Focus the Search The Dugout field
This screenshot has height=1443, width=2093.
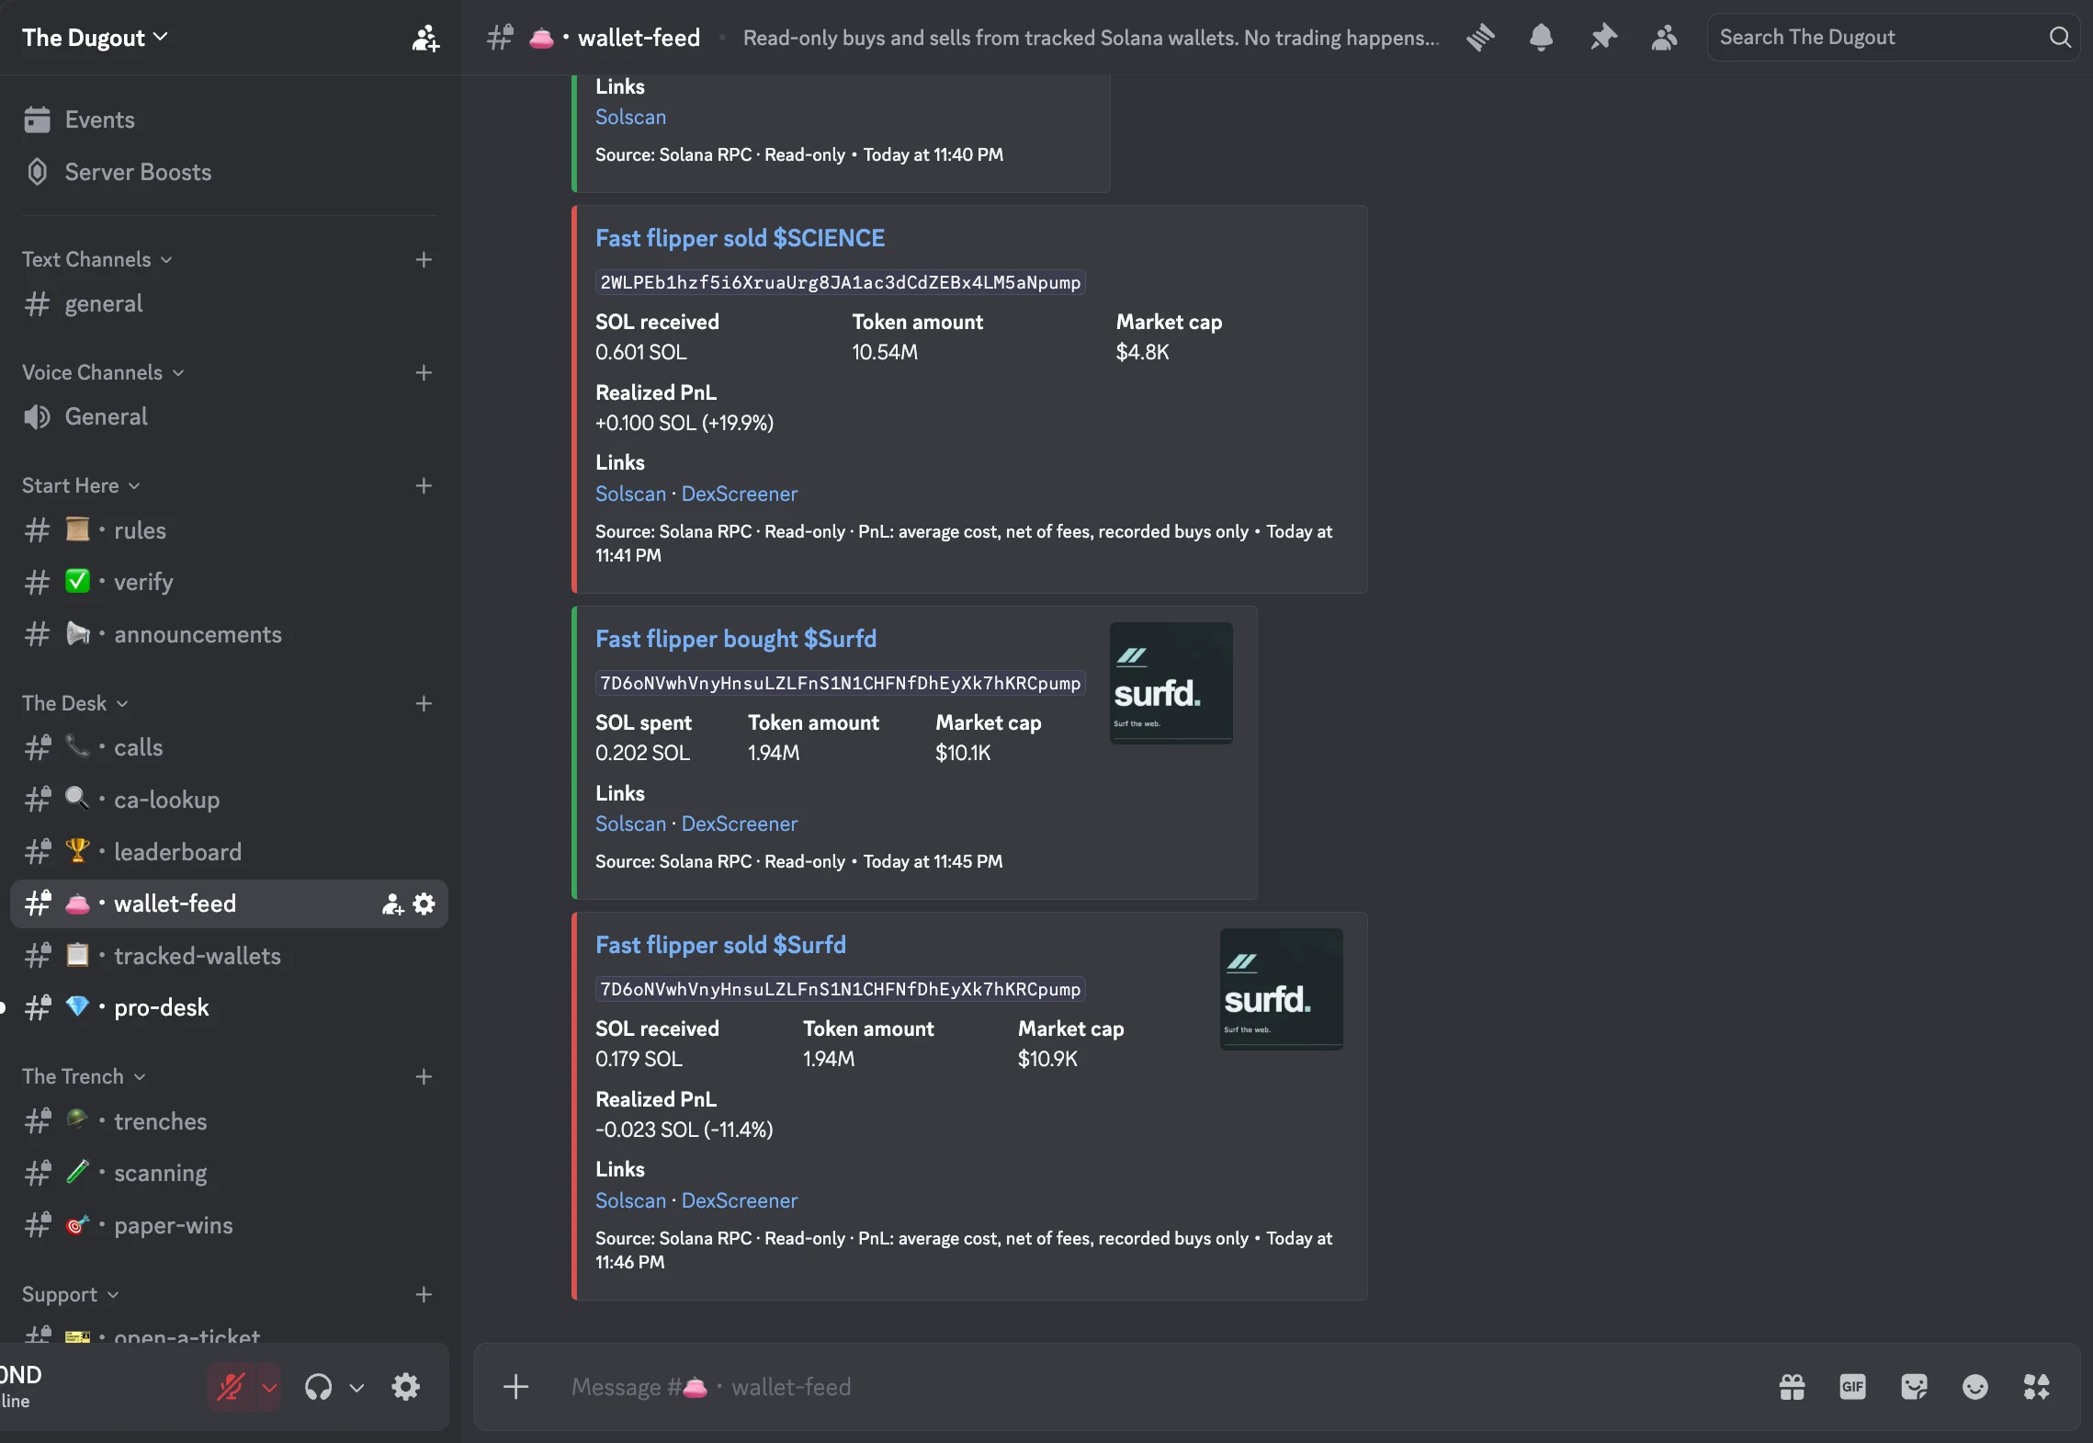pyautogui.click(x=1893, y=38)
